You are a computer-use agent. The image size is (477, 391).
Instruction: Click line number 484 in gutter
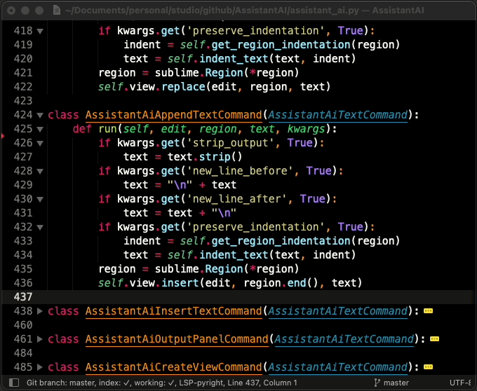click(x=23, y=353)
